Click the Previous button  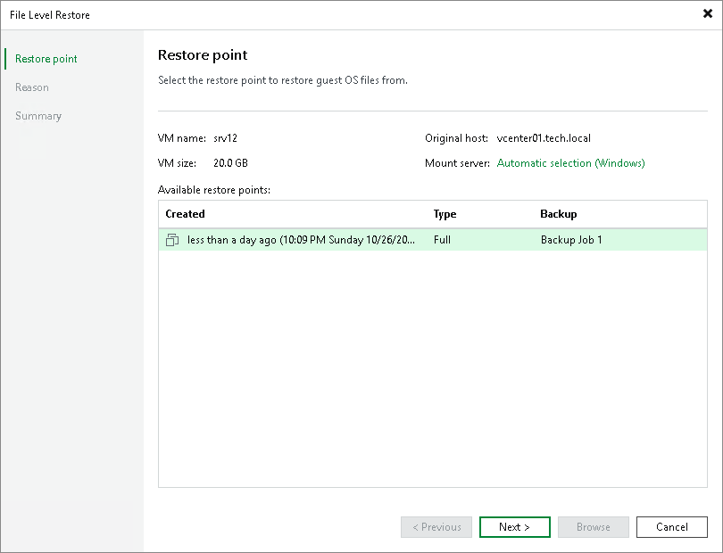(x=436, y=526)
